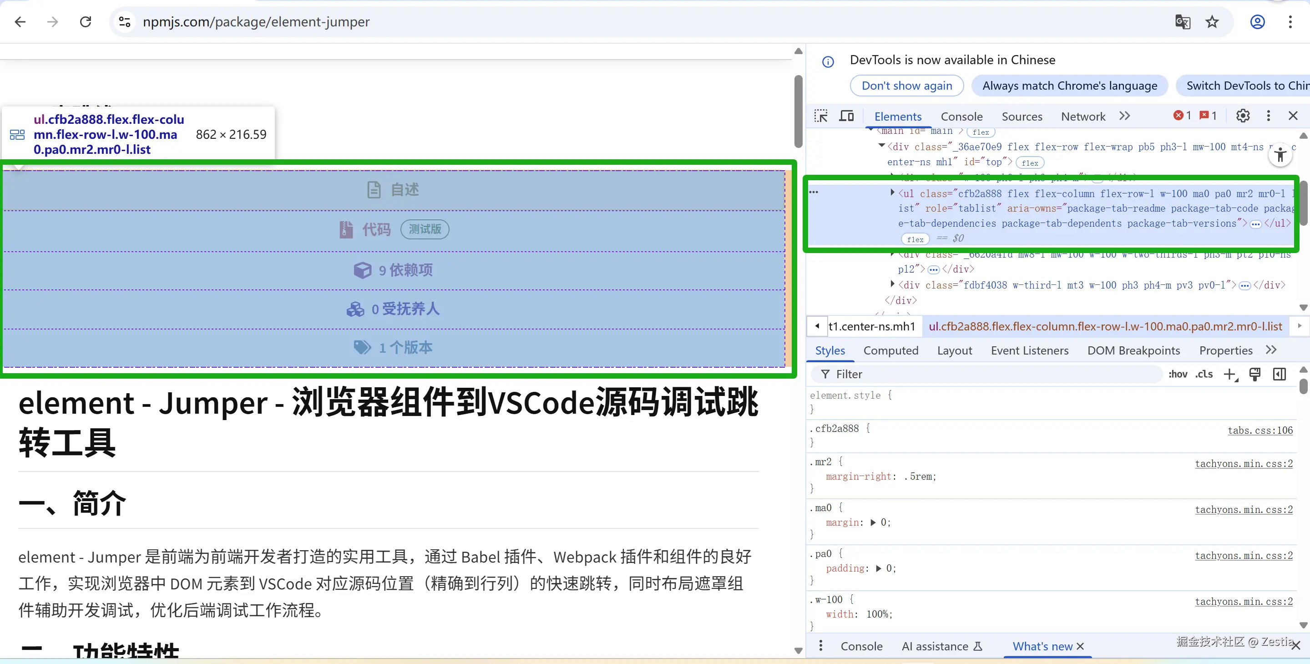The image size is (1310, 664).
Task: Switch to the Console tab
Action: click(x=961, y=117)
